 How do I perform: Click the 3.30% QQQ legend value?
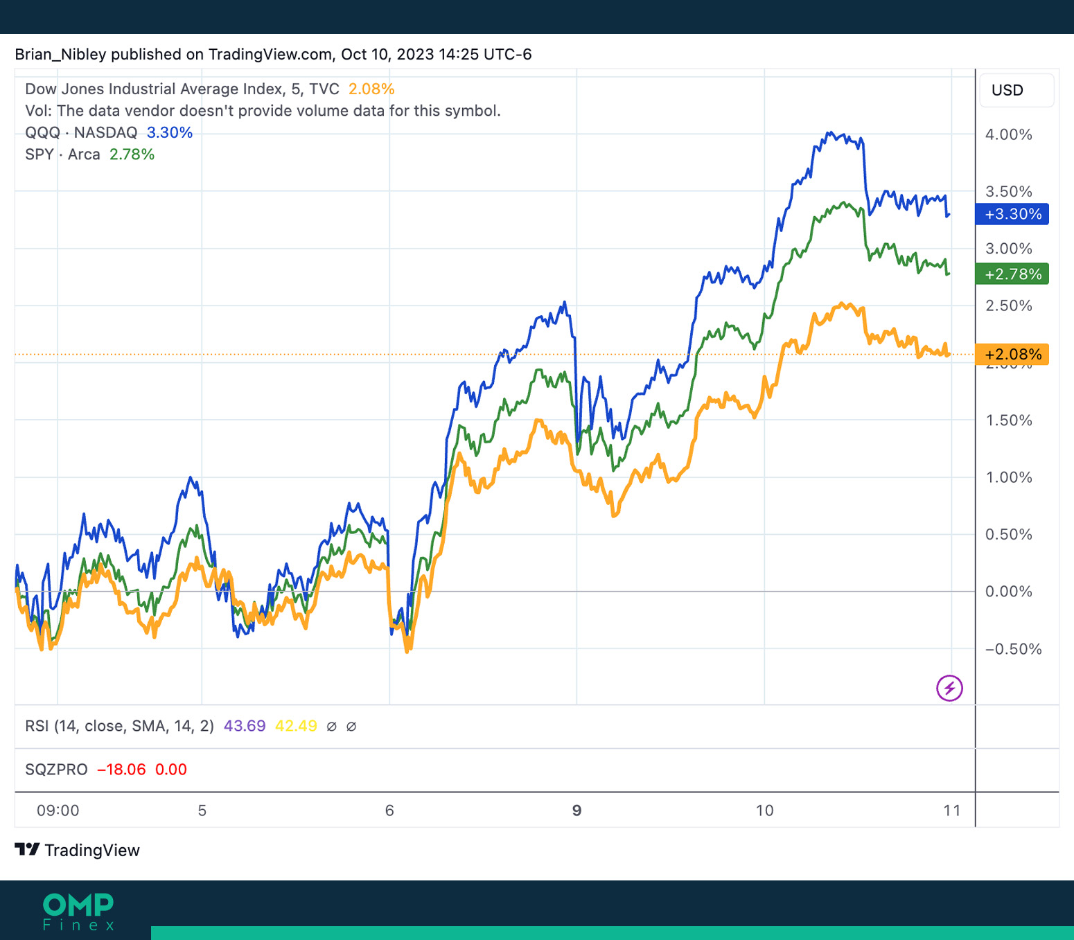pos(170,132)
